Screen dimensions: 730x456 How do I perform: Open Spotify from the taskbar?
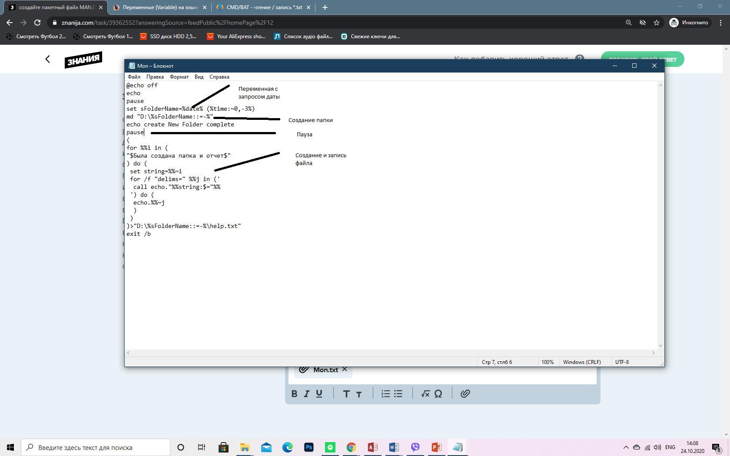[x=330, y=447]
